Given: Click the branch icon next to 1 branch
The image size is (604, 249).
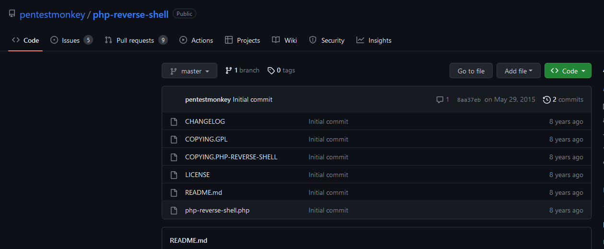Looking at the screenshot, I should (x=229, y=71).
